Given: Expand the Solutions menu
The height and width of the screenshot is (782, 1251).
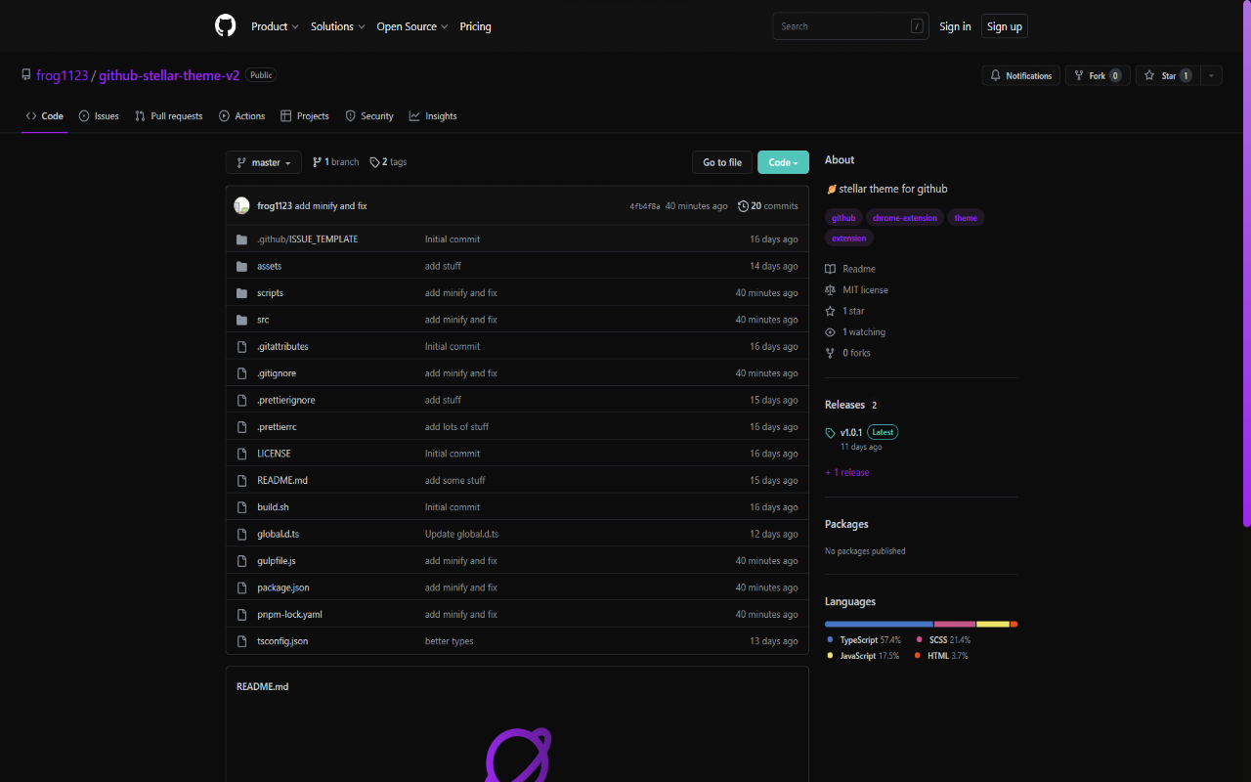Looking at the screenshot, I should pyautogui.click(x=338, y=26).
